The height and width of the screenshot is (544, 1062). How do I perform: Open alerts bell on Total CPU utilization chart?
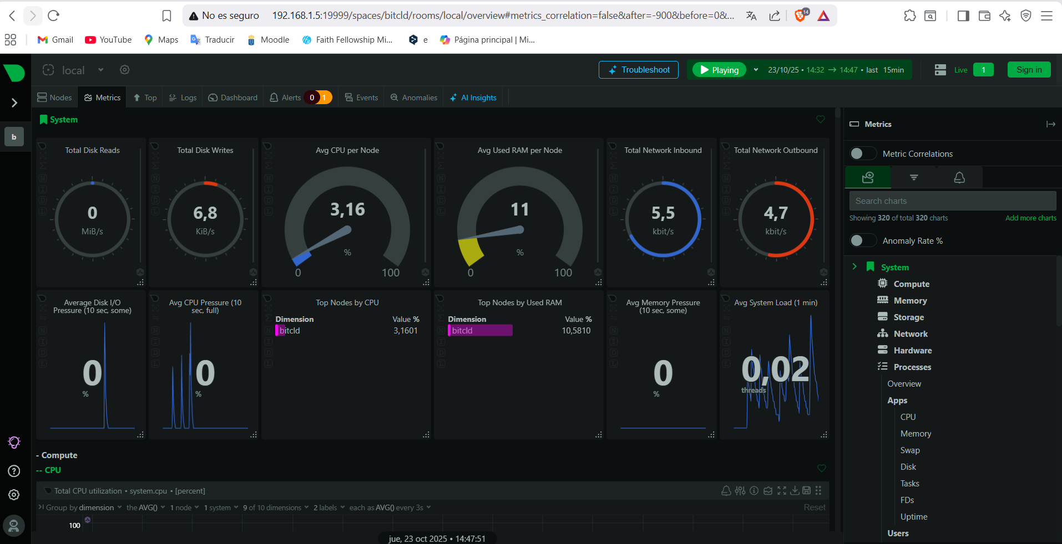(726, 491)
